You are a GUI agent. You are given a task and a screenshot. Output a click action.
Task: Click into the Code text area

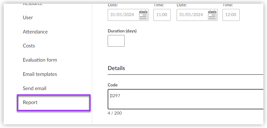tap(184, 99)
